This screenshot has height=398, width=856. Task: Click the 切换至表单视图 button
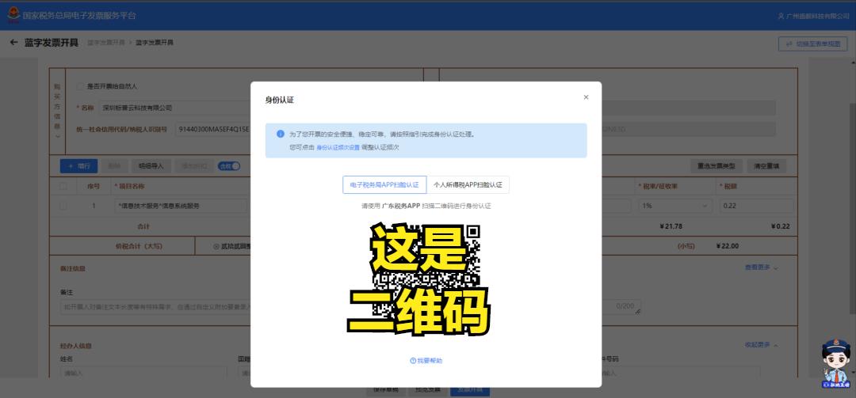pos(813,44)
